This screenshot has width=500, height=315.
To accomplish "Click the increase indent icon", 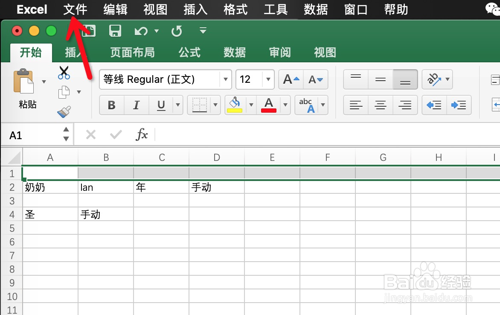I will pos(459,105).
